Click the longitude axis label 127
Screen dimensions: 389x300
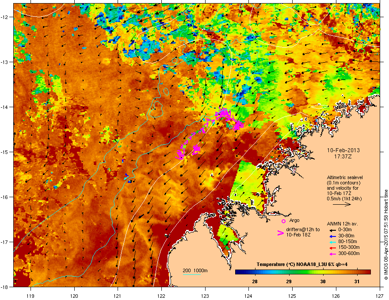[x=380, y=296]
